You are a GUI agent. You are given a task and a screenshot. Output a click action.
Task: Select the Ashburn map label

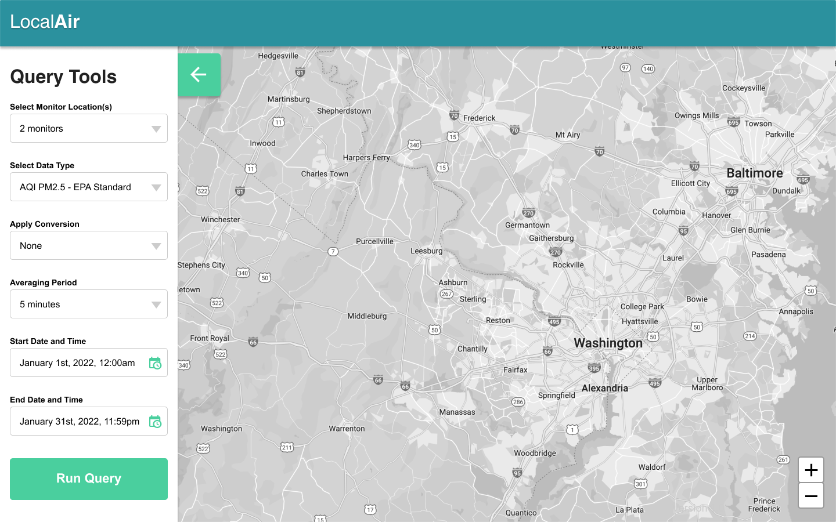pyautogui.click(x=453, y=283)
